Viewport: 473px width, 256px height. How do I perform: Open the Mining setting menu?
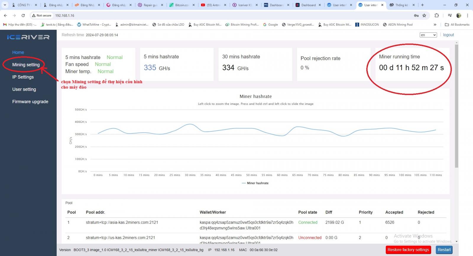(26, 65)
